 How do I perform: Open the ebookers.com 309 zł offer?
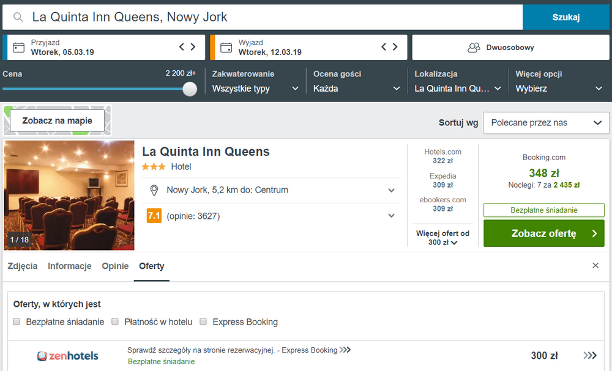pyautogui.click(x=442, y=204)
